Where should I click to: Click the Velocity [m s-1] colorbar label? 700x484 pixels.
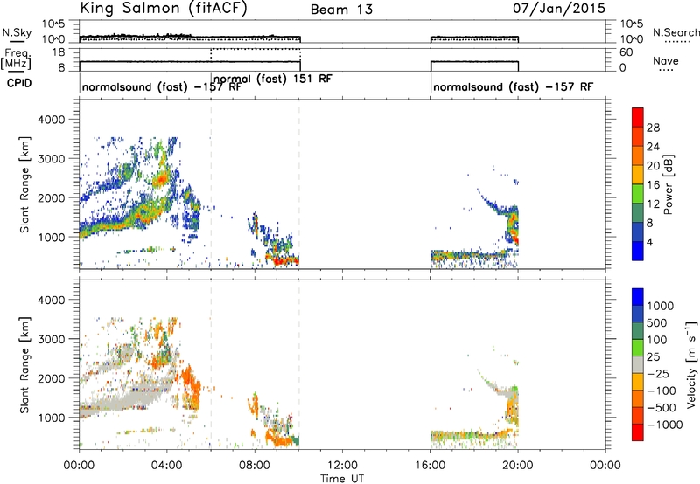691,365
